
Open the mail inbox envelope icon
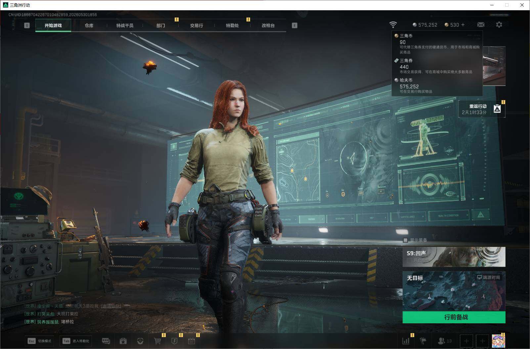tap(481, 25)
